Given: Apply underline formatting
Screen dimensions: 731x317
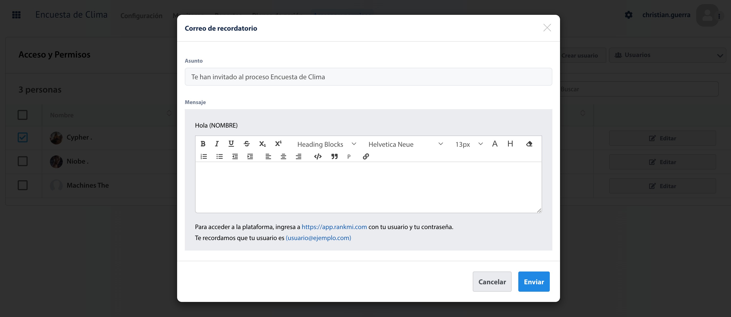Looking at the screenshot, I should coord(231,144).
